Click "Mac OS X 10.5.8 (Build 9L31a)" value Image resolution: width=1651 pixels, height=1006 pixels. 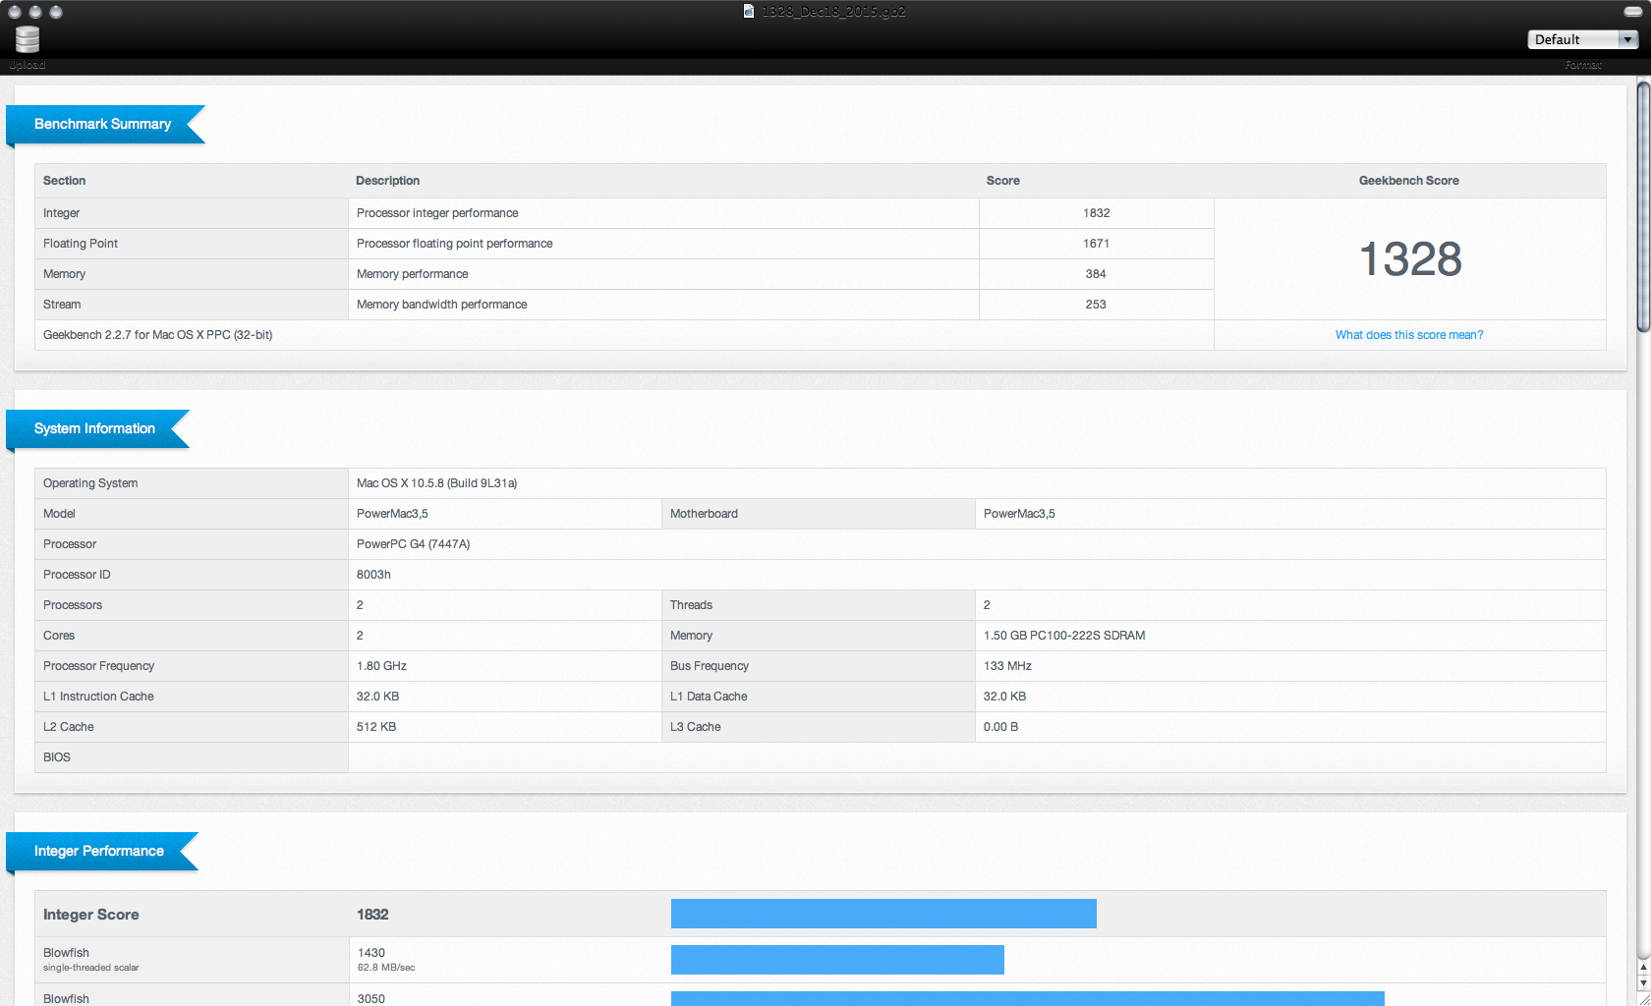coord(437,483)
